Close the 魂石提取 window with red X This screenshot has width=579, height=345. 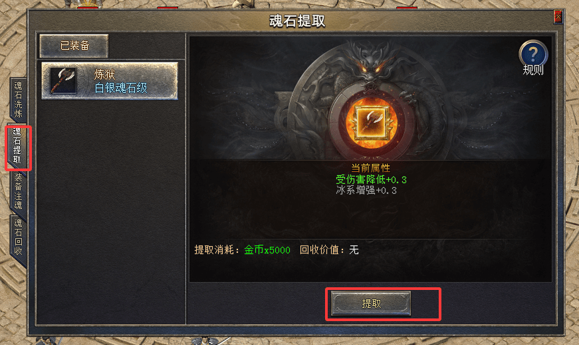(x=558, y=17)
